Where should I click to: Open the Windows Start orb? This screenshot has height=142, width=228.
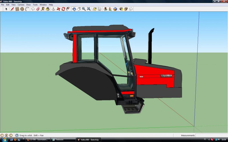point(4,139)
